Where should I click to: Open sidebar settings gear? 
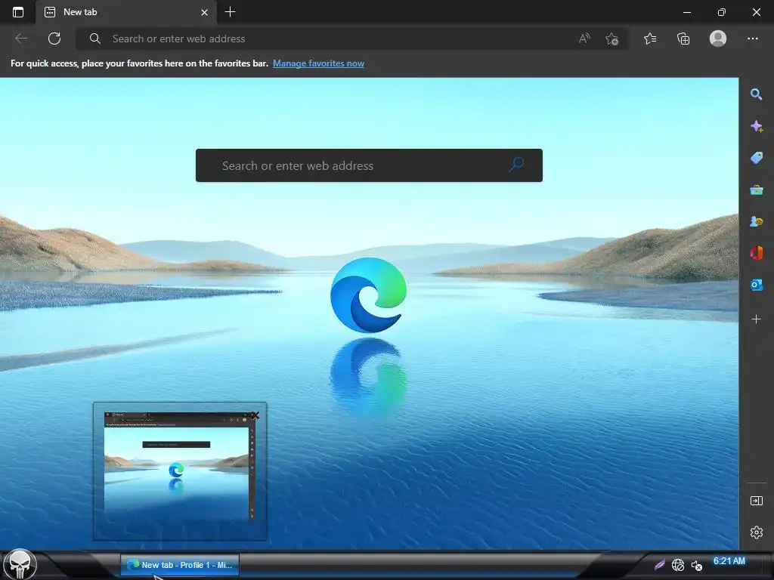pos(756,532)
